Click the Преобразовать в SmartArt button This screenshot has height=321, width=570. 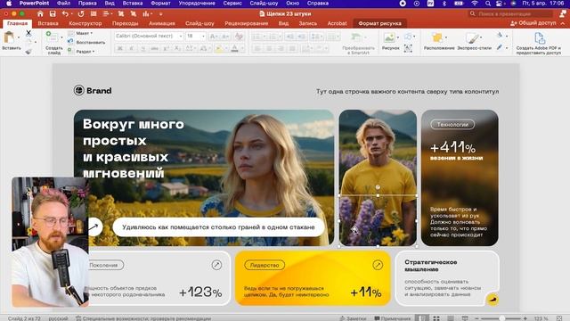click(x=358, y=44)
